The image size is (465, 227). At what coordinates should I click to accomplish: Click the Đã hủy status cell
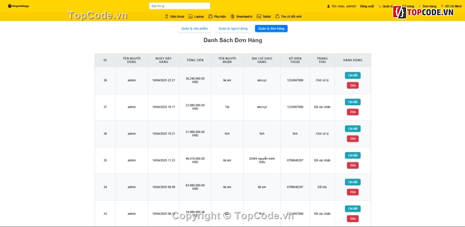pos(323,187)
